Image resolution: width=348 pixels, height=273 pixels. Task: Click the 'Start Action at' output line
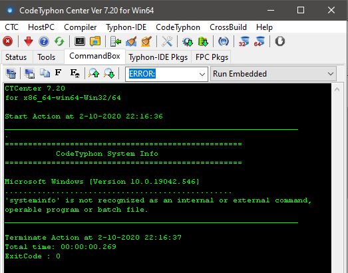(x=84, y=116)
